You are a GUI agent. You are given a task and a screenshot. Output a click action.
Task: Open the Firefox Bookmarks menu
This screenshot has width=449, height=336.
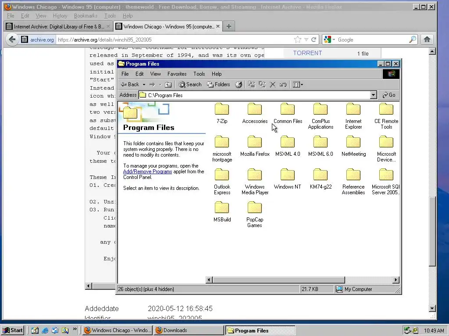pos(86,16)
